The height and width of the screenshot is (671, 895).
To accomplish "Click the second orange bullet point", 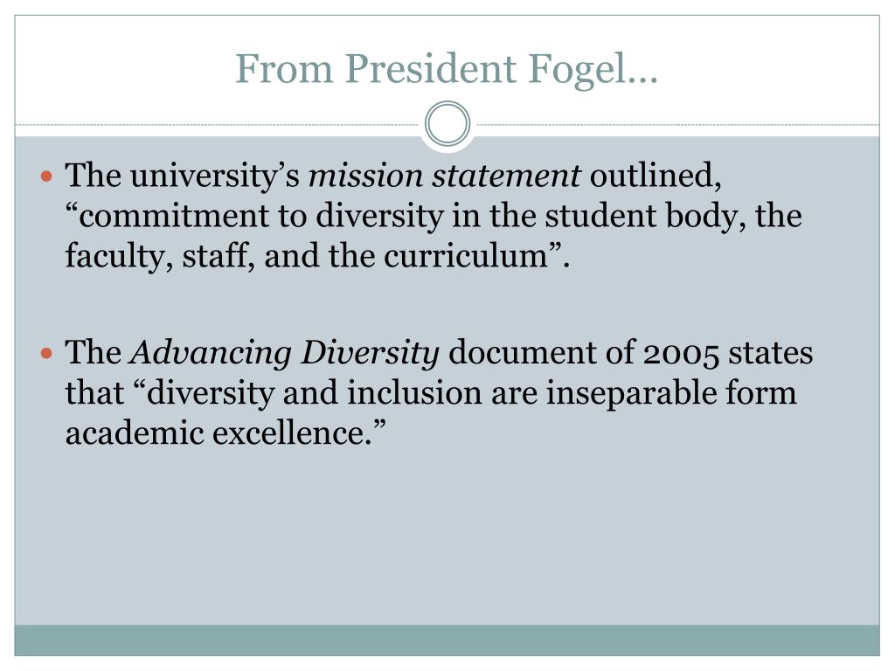I will [x=47, y=354].
